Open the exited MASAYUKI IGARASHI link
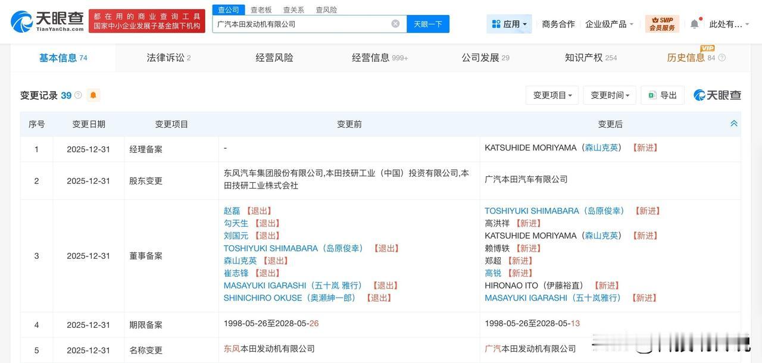 (x=294, y=286)
